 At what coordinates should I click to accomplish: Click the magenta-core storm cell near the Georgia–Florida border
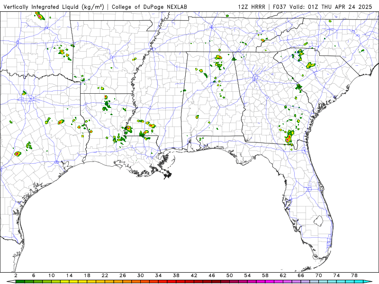(x=288, y=140)
